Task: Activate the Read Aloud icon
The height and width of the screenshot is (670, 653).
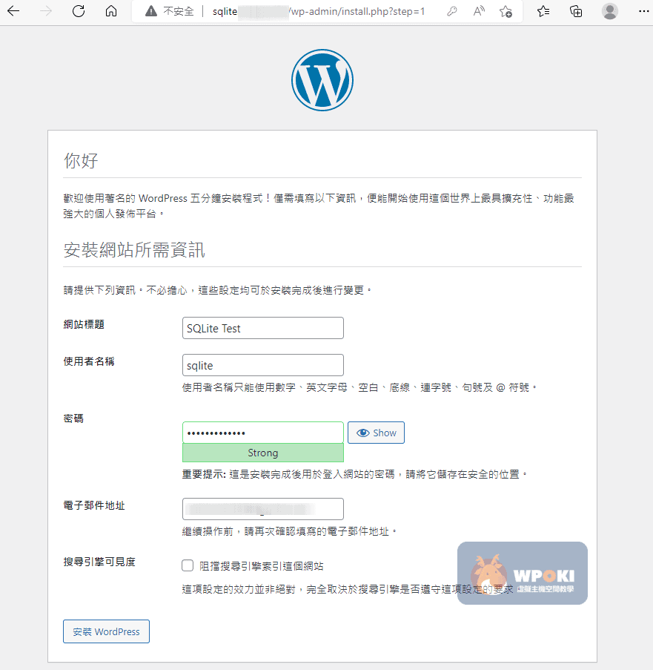Action: click(x=479, y=11)
